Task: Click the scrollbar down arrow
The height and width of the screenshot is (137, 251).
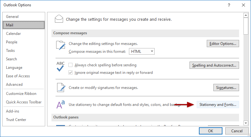Action: [246, 123]
